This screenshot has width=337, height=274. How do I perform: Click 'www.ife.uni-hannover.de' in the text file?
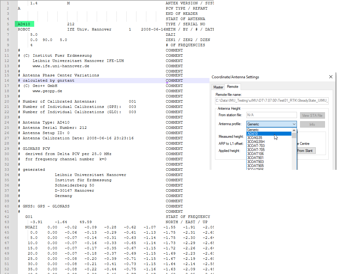point(61,66)
